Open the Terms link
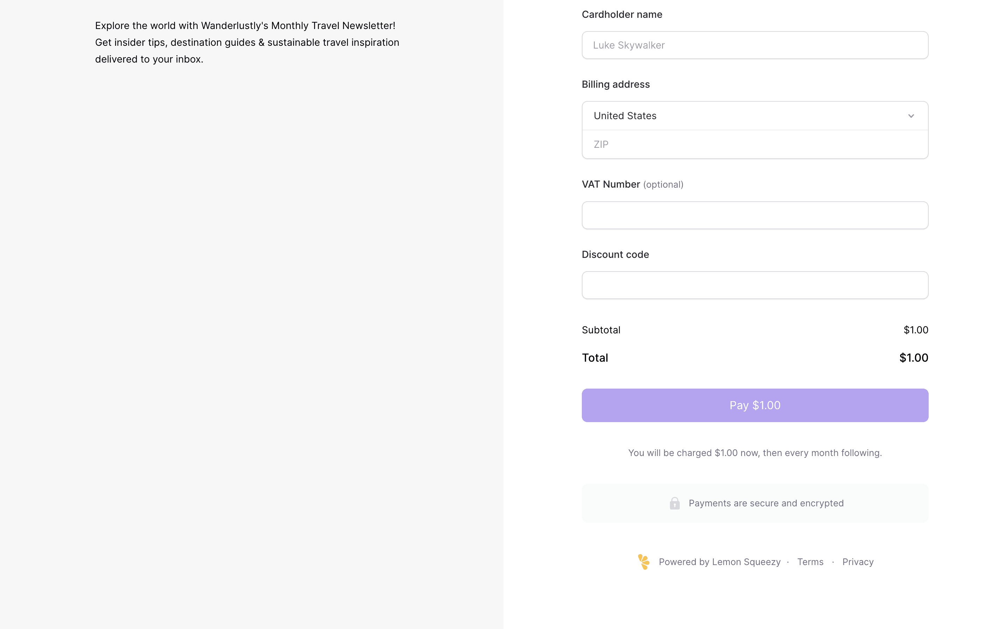The height and width of the screenshot is (629, 1007). (810, 562)
